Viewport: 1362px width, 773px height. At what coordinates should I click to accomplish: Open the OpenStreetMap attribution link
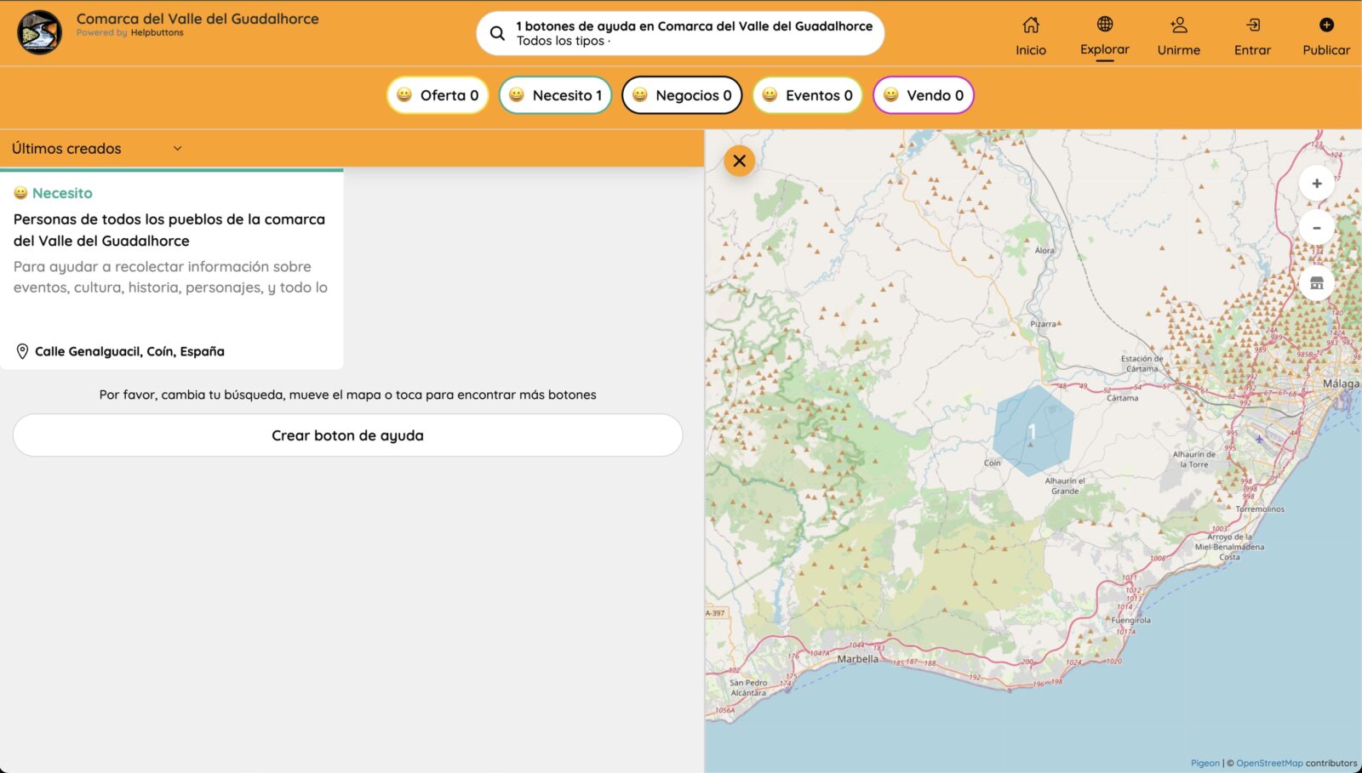pos(1268,763)
